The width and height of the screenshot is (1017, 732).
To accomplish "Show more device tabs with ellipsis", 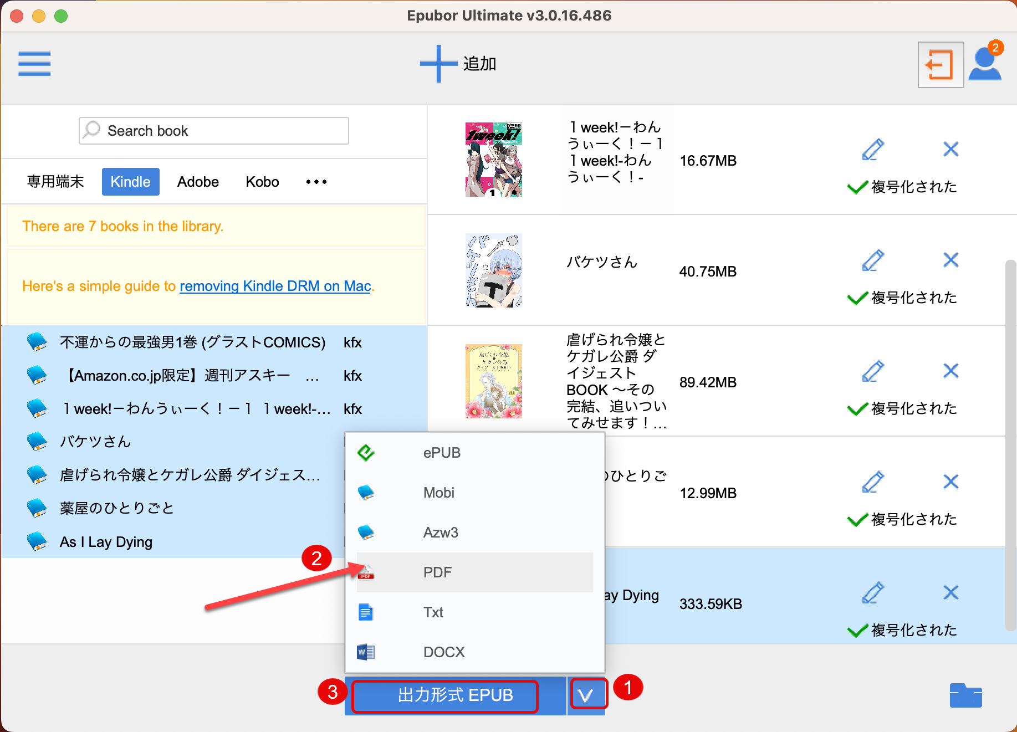I will click(316, 182).
